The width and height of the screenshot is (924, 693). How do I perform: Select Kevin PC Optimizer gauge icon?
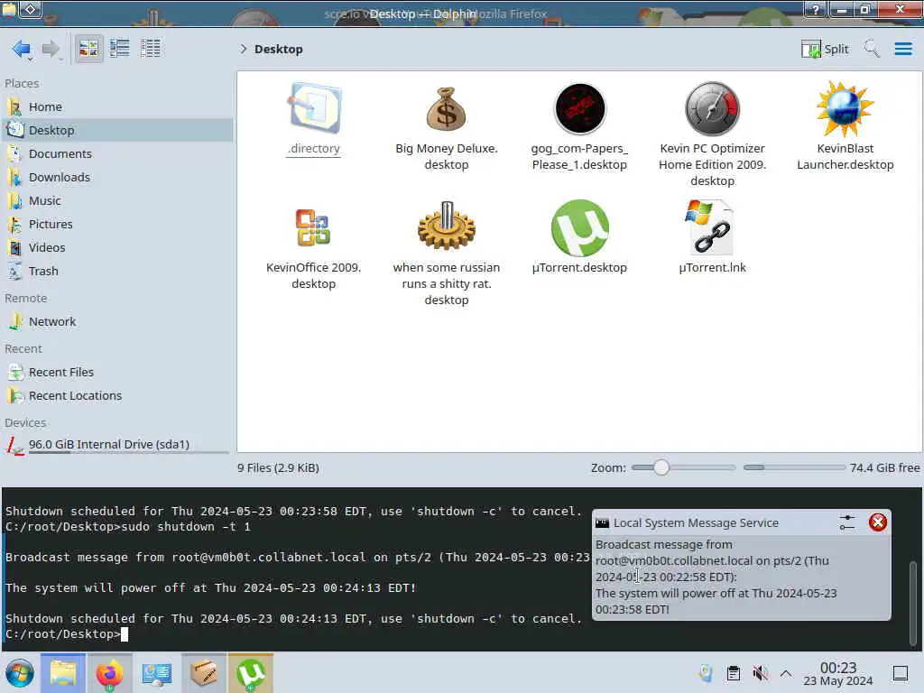click(713, 109)
